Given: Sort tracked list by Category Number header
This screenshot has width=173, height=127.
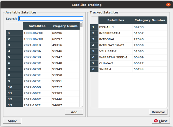Looking at the screenshot, I should [x=150, y=20].
